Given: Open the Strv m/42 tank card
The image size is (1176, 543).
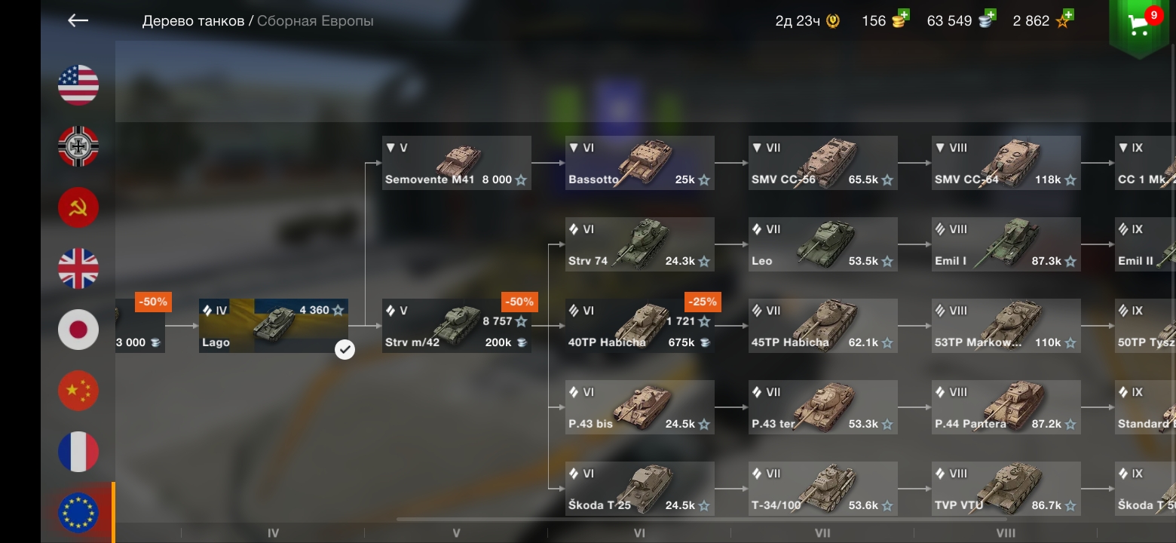Looking at the screenshot, I should (x=457, y=326).
